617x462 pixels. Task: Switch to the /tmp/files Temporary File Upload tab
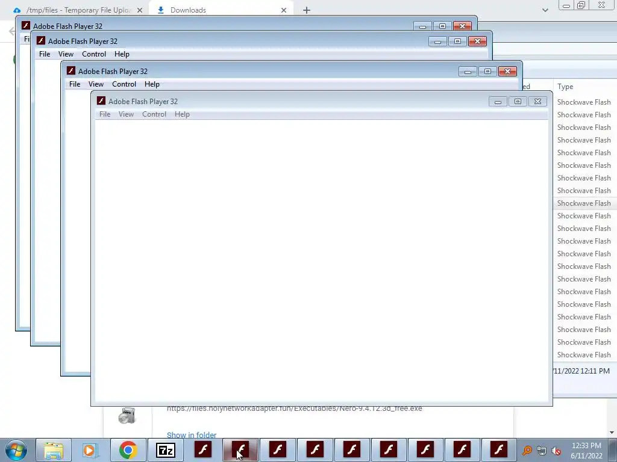(78, 10)
